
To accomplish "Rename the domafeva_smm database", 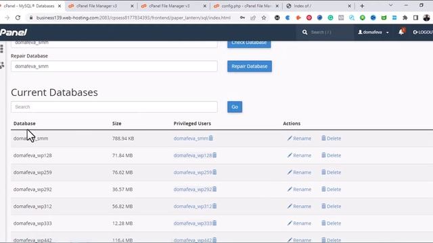I will coord(299,138).
